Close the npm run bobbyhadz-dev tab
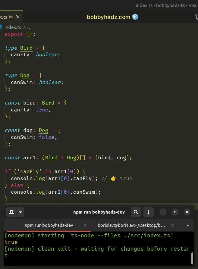 click(x=85, y=225)
